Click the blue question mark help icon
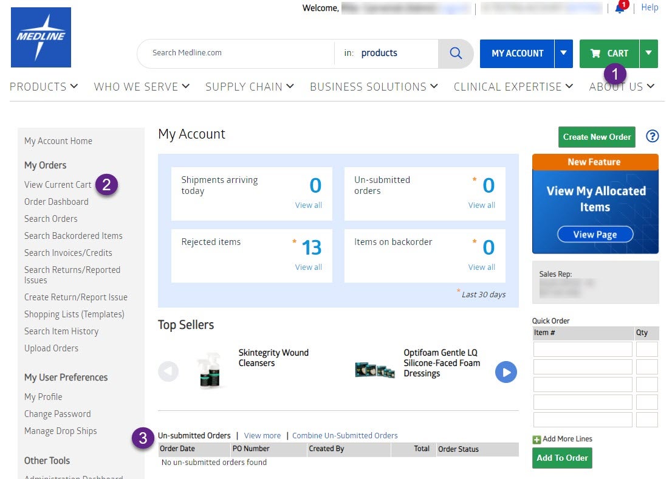The height and width of the screenshot is (479, 672). tap(652, 136)
